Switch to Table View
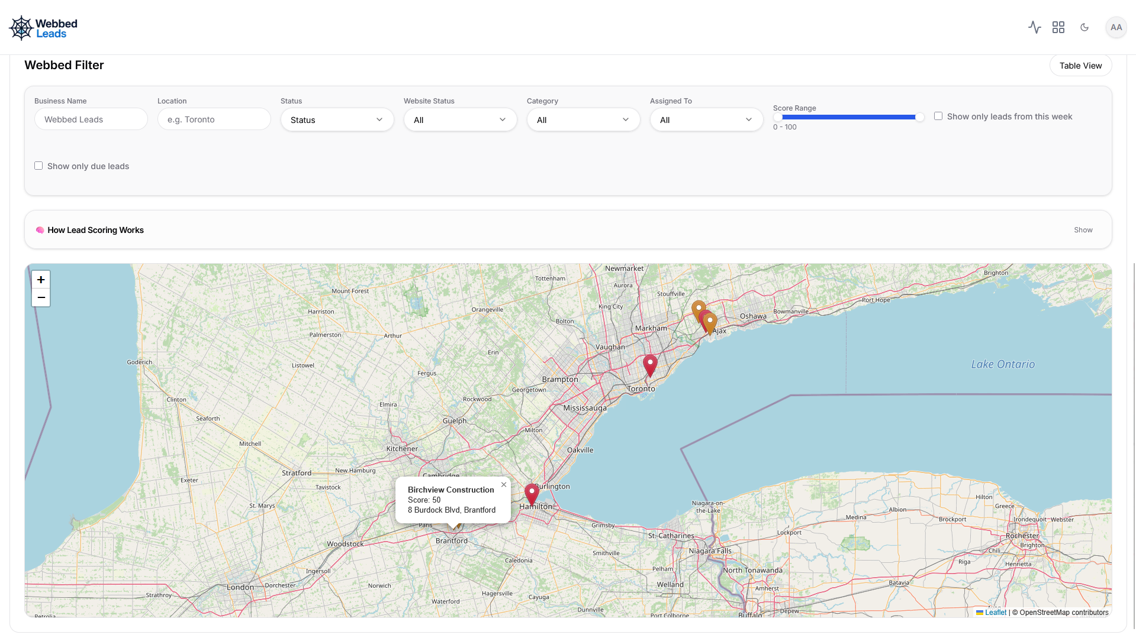This screenshot has width=1136, height=638. [1080, 66]
